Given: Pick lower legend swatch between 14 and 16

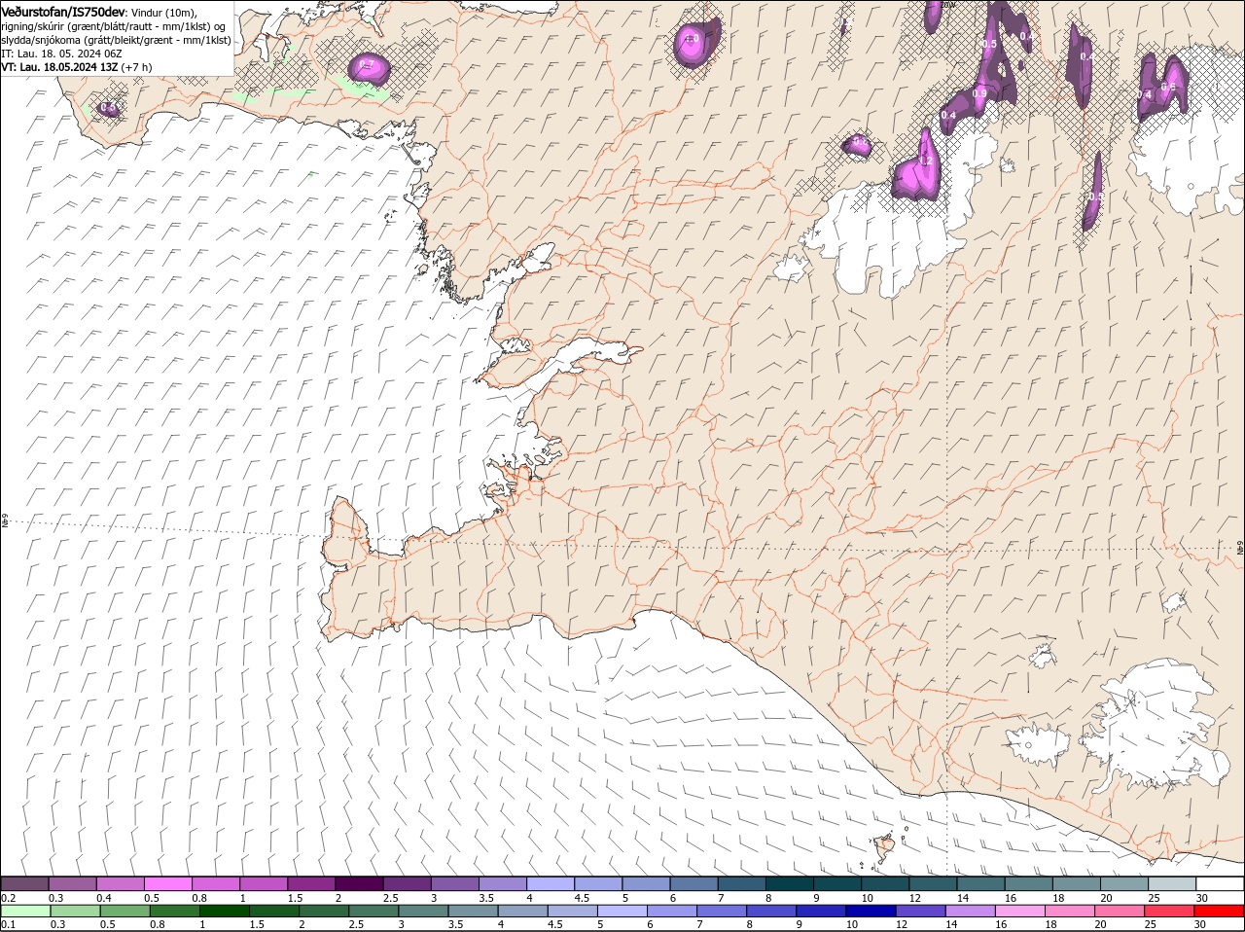Looking at the screenshot, I should coord(971,911).
